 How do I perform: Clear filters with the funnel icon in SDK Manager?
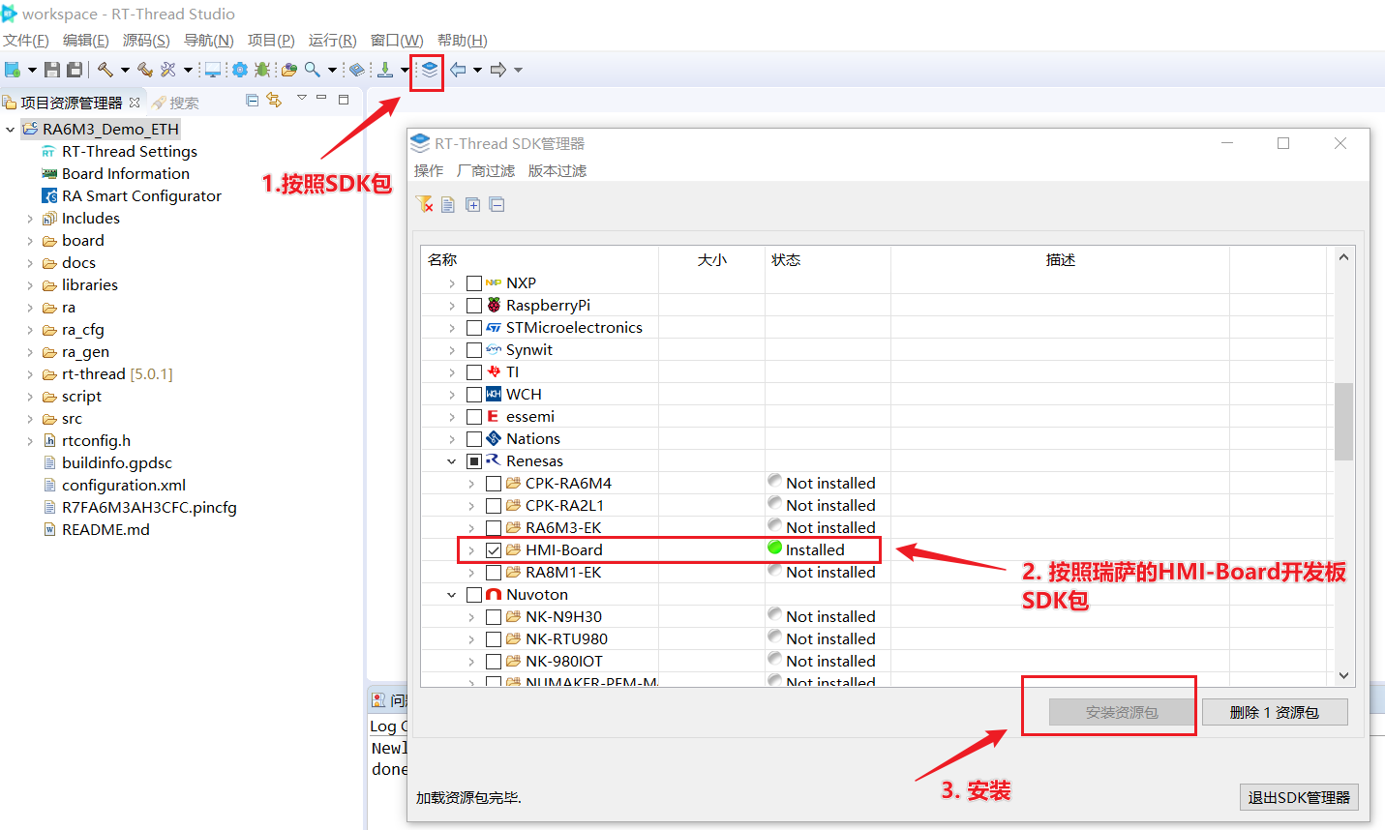pos(424,204)
